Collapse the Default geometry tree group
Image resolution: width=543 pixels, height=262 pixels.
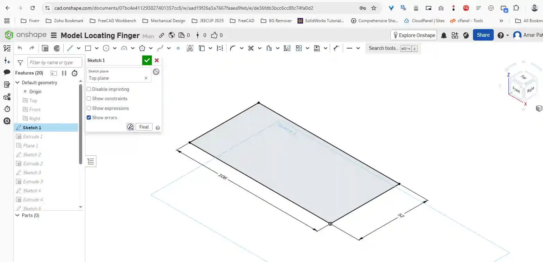point(18,82)
